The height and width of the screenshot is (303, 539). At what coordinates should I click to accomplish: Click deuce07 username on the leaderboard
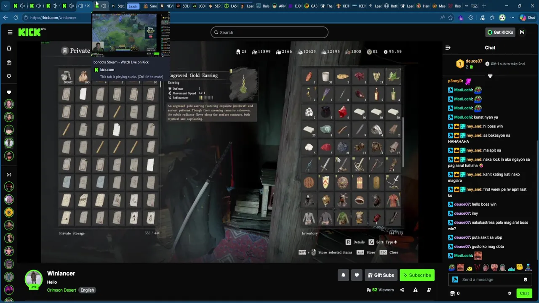pyautogui.click(x=474, y=61)
